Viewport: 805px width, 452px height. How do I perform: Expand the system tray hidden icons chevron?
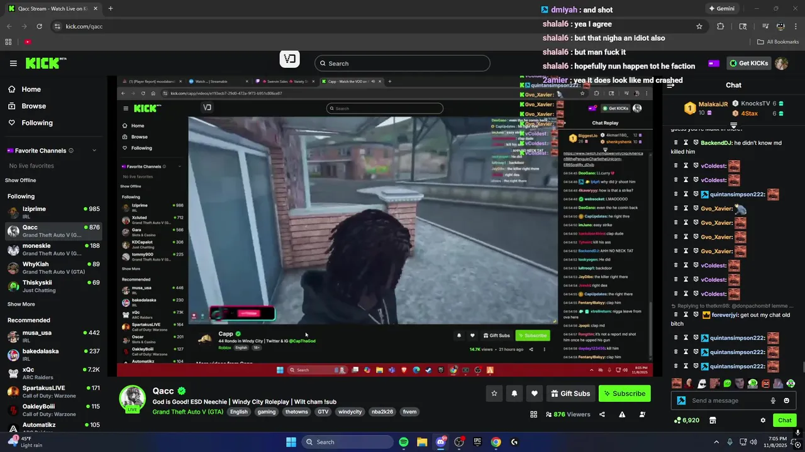point(716,442)
